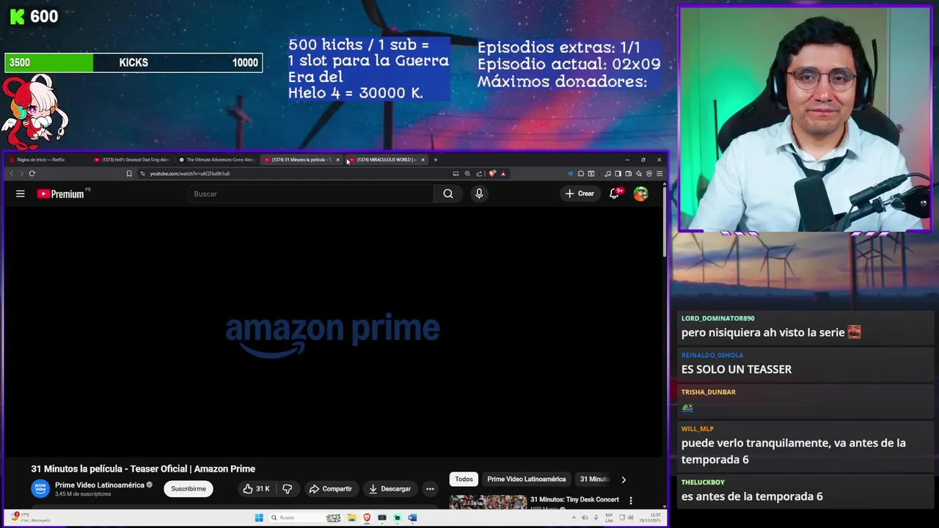Image resolution: width=939 pixels, height=528 pixels.
Task: Open the Prime Video channel avatar
Action: point(40,488)
